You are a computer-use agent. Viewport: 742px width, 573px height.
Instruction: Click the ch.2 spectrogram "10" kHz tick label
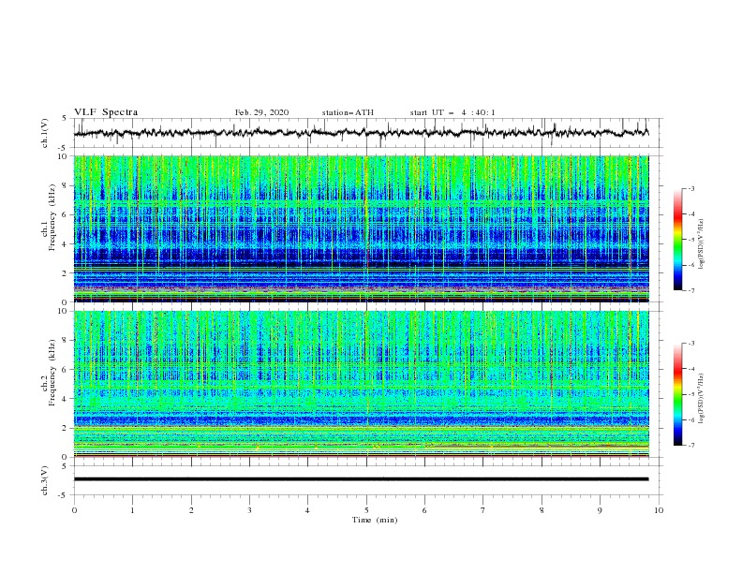pyautogui.click(x=63, y=311)
